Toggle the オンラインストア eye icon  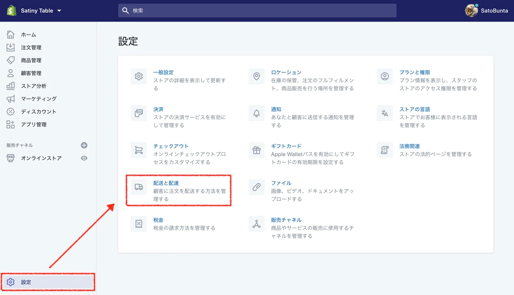pos(84,158)
